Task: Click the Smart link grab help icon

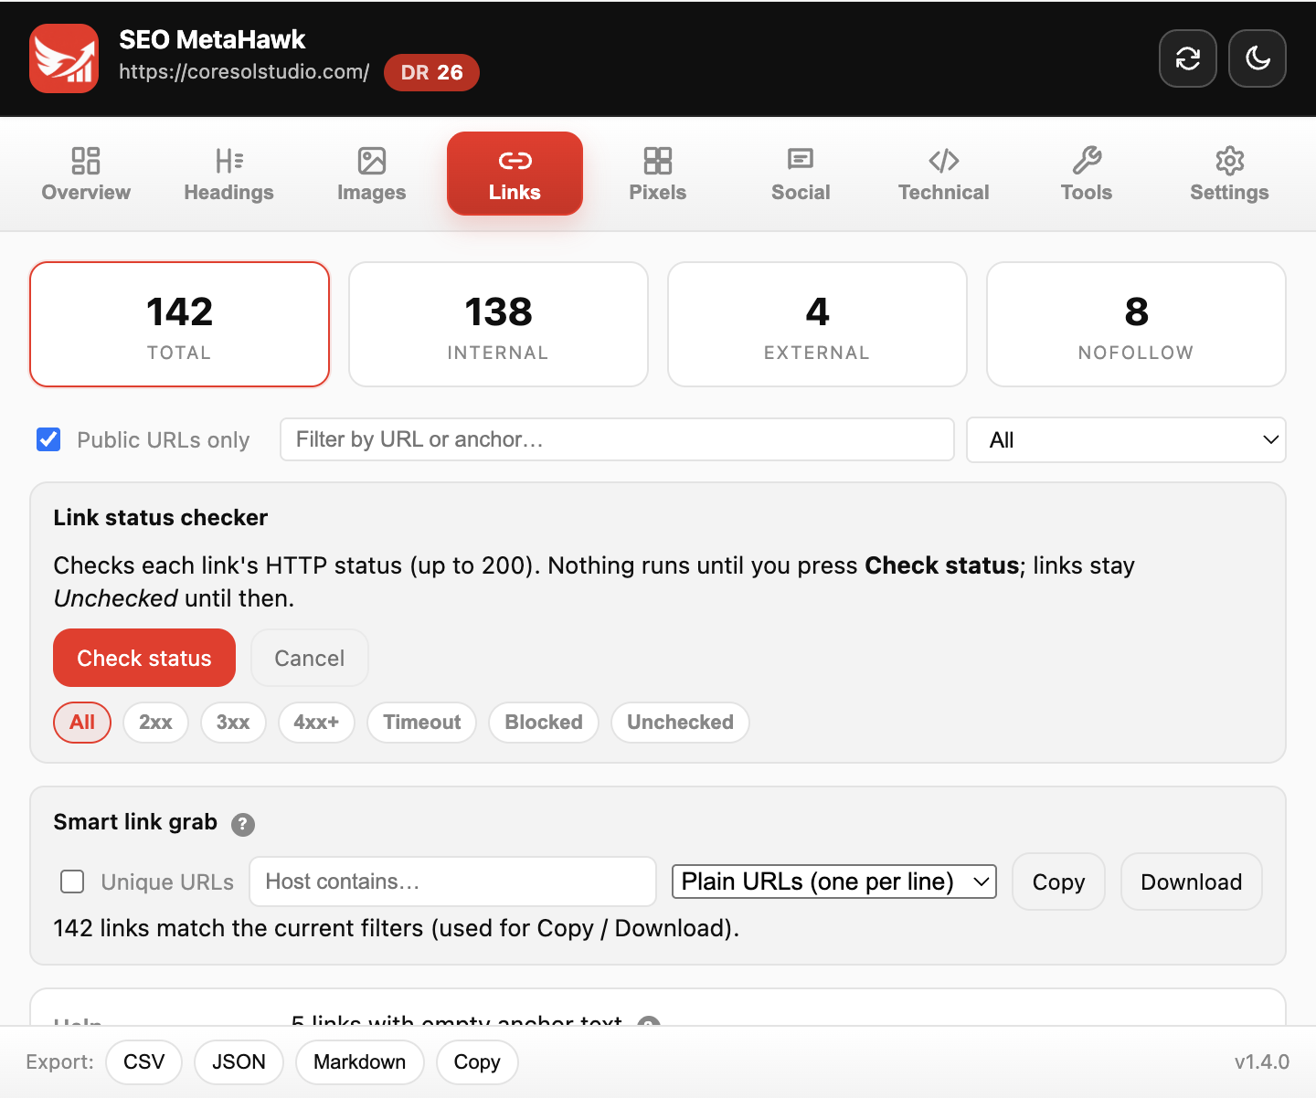Action: [243, 824]
